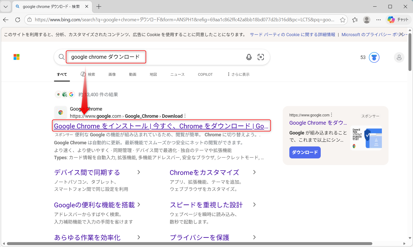
Task: Add this page to favorites star
Action: (343, 20)
